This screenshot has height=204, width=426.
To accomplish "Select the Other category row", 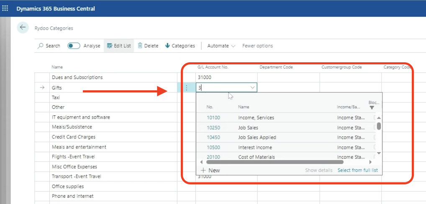I will (x=58, y=107).
